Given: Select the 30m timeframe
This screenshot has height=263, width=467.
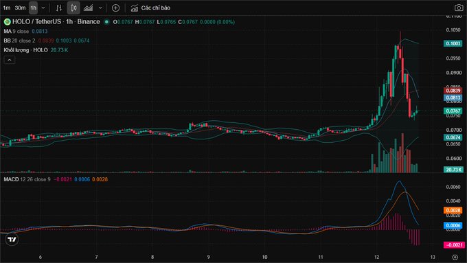Looking at the screenshot, I should tap(20, 8).
